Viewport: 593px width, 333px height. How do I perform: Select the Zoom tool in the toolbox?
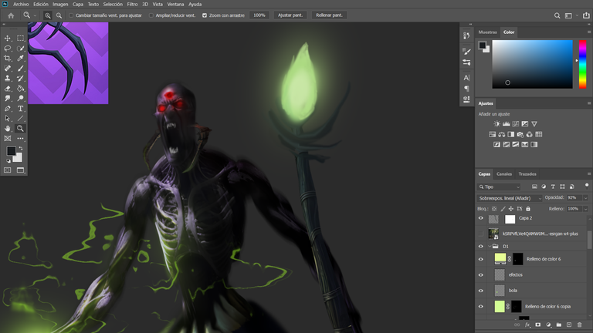click(20, 129)
